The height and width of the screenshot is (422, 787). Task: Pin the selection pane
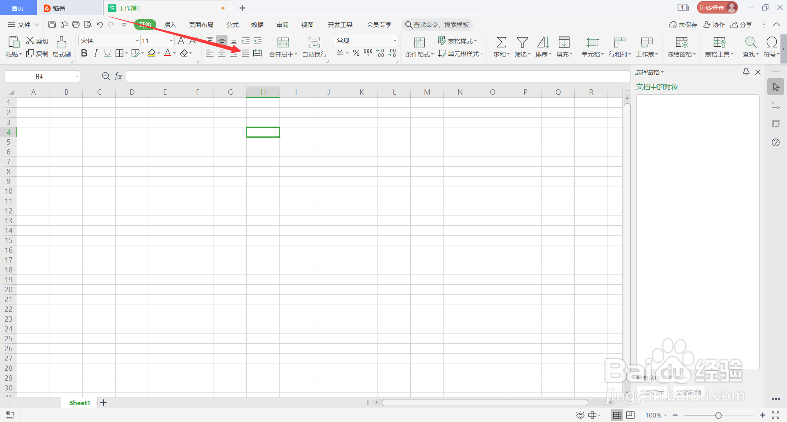click(x=746, y=72)
